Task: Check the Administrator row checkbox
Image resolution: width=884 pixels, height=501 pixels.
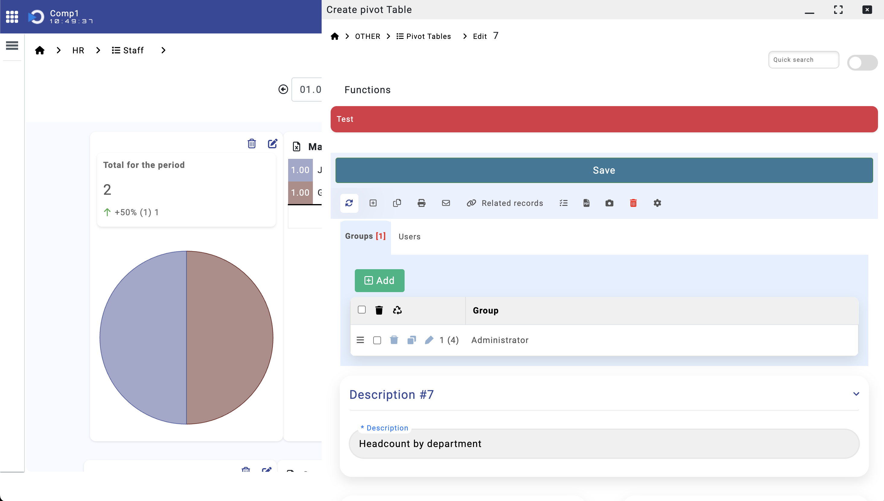Action: [x=377, y=340]
